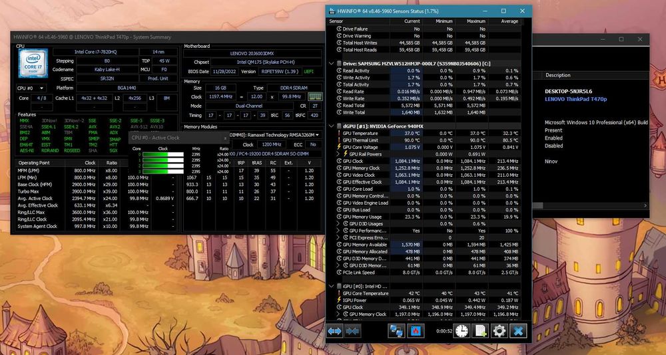Click the iGPU GPU Core Temperature thermometer icon

coord(339,293)
